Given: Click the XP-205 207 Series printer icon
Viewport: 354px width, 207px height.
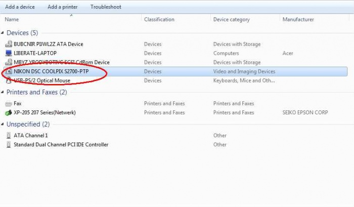Looking at the screenshot, I should (x=9, y=112).
